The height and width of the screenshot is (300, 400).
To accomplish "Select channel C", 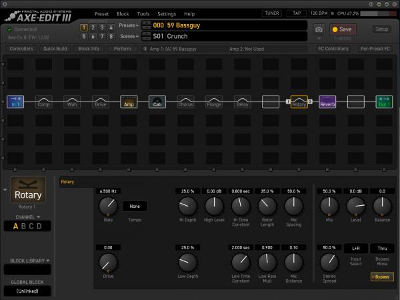I will [x=31, y=227].
